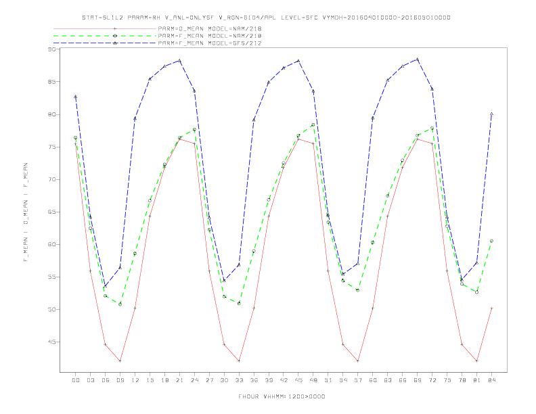Click x-axis tick label 69
The height and width of the screenshot is (414, 536).
click(x=418, y=380)
